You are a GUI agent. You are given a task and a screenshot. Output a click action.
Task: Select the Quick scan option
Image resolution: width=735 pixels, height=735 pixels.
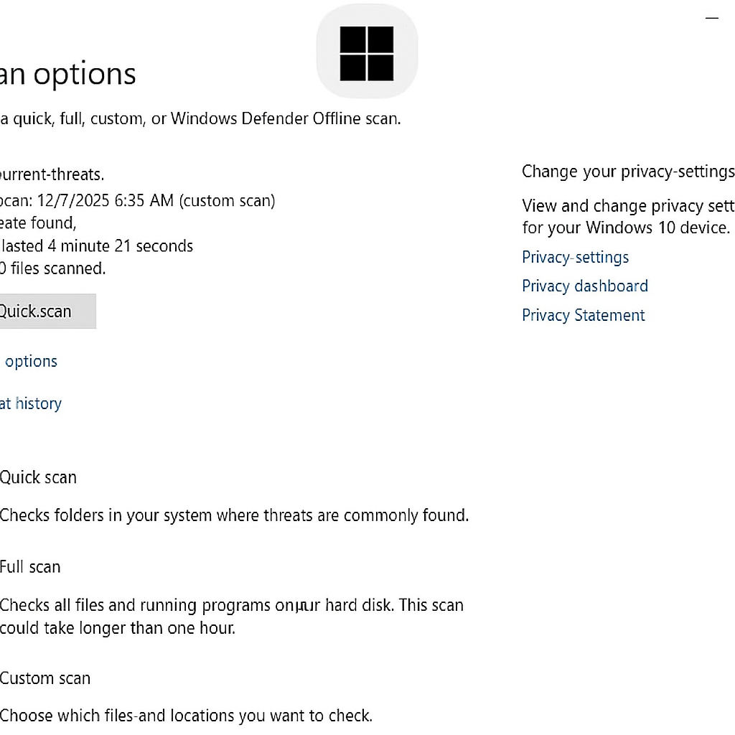38,477
